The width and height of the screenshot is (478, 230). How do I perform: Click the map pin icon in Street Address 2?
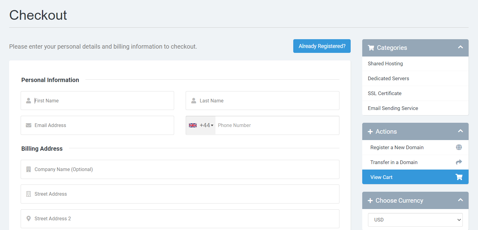pos(29,218)
